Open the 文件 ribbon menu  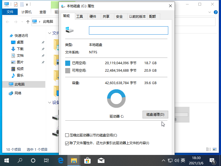point(10,12)
